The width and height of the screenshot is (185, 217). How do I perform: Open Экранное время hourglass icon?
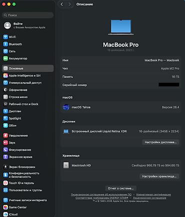(x=5, y=157)
